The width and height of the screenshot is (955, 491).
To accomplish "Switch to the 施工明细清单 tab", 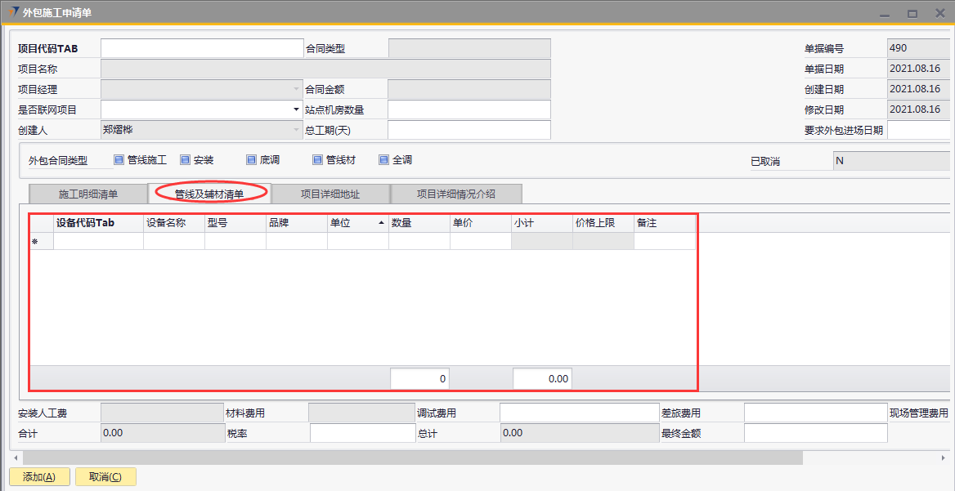I will tap(88, 194).
